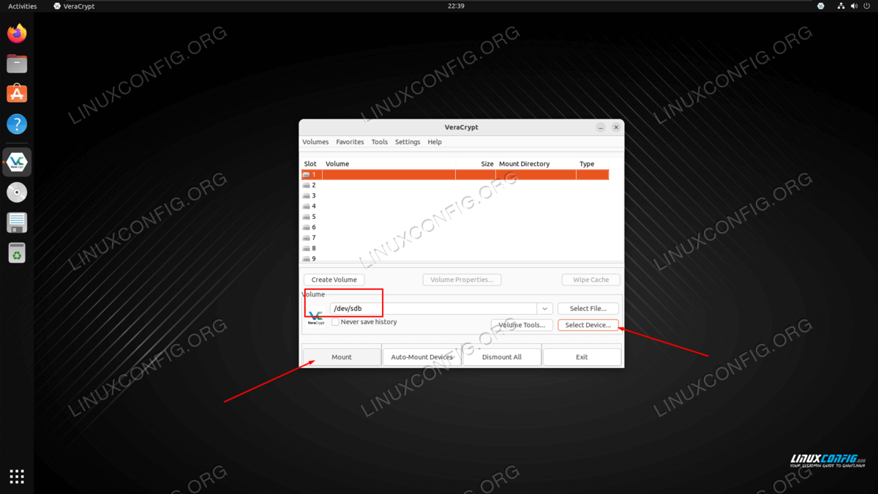Exit VeraCrypt with the Exit button

point(582,357)
